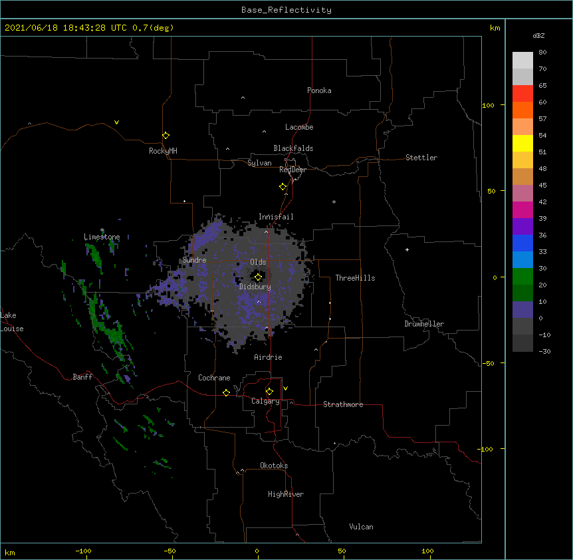Select the yellow diamond marker near RedDeer
Screen dimensions: 573x560
(283, 187)
